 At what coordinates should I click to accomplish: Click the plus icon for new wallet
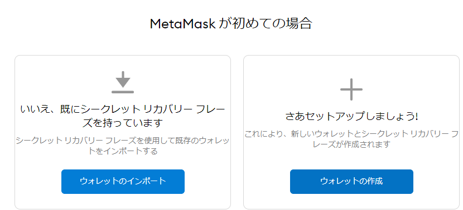click(x=351, y=89)
